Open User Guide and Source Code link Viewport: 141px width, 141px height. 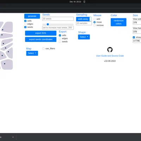coord(110,56)
